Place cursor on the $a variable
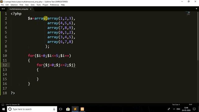Viewport: 199px width, 112px height. 30,18
